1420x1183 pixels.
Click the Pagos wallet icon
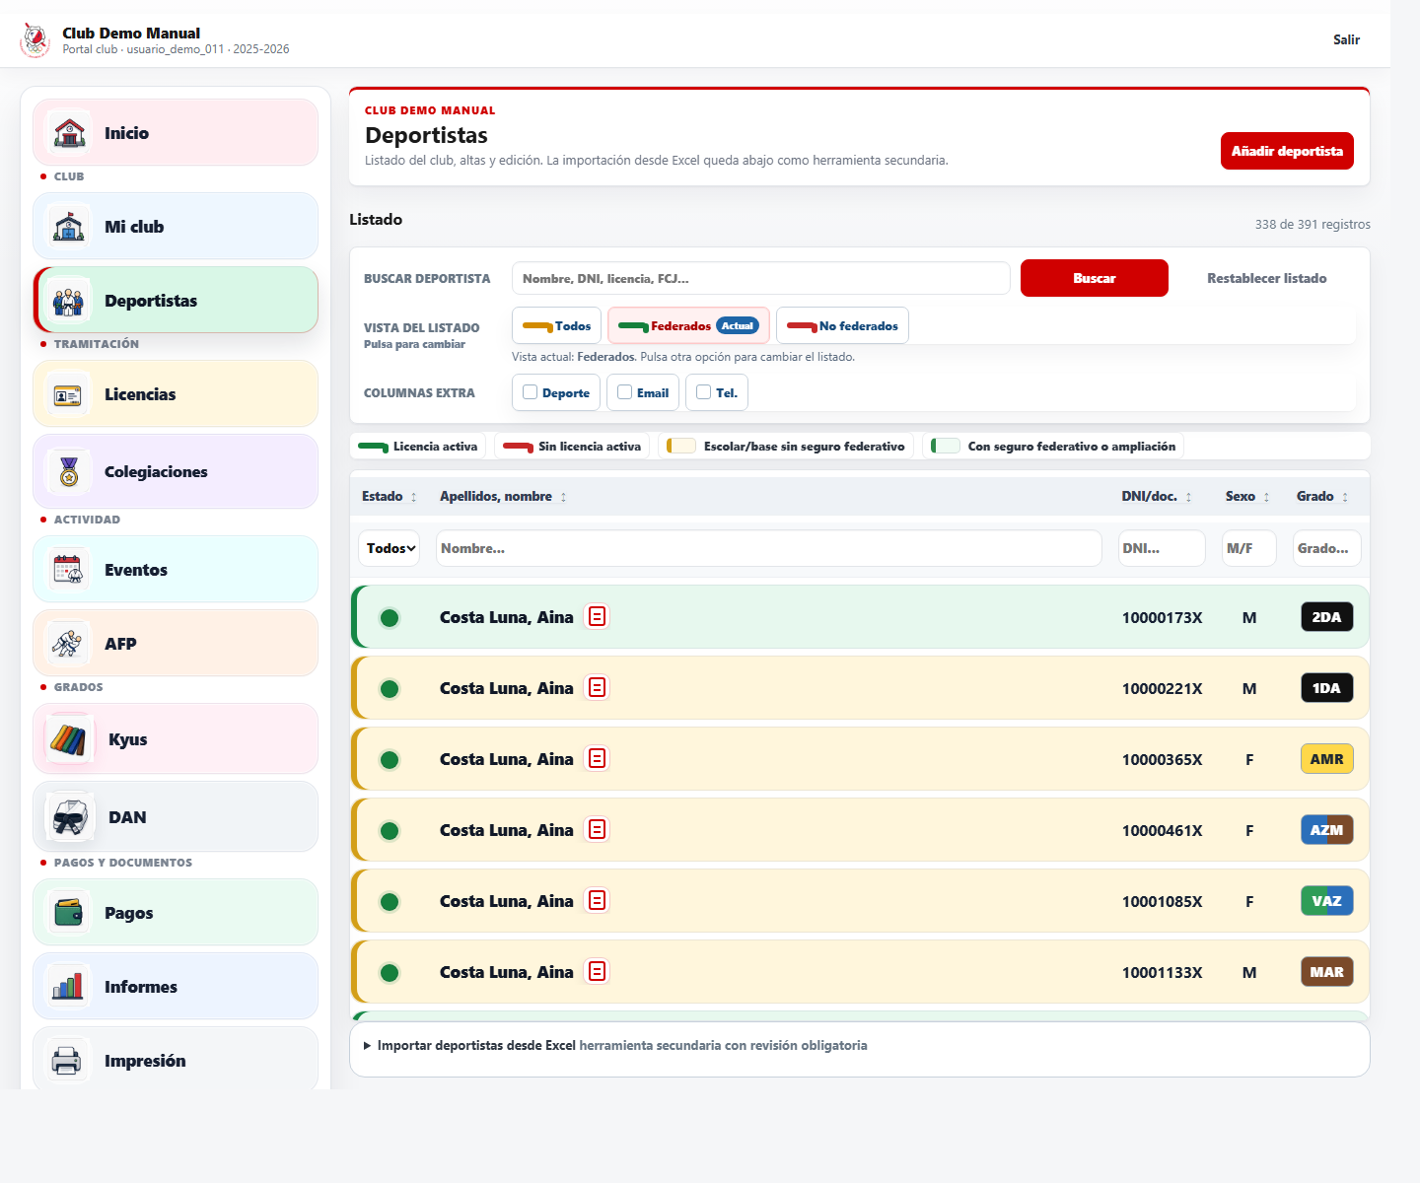68,913
